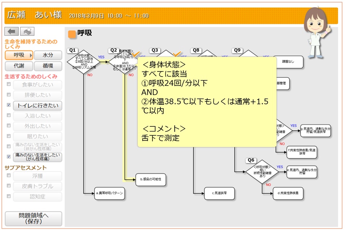Toggle the 排便したい checkbox
Screen dimensions: 345x230
point(9,95)
